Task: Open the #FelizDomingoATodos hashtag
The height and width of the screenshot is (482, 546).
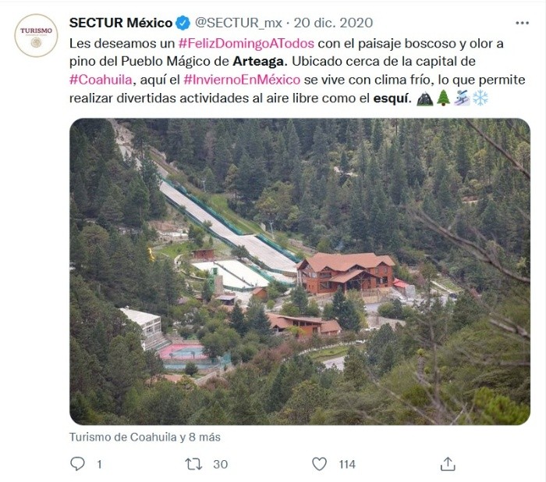Action: tap(246, 41)
